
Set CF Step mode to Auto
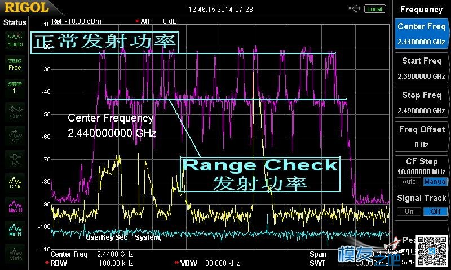click(x=409, y=181)
